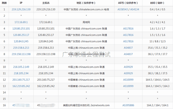This screenshot has height=109, width=173.
Task: Select the region cell of hop 12
Action: click(86, 80)
